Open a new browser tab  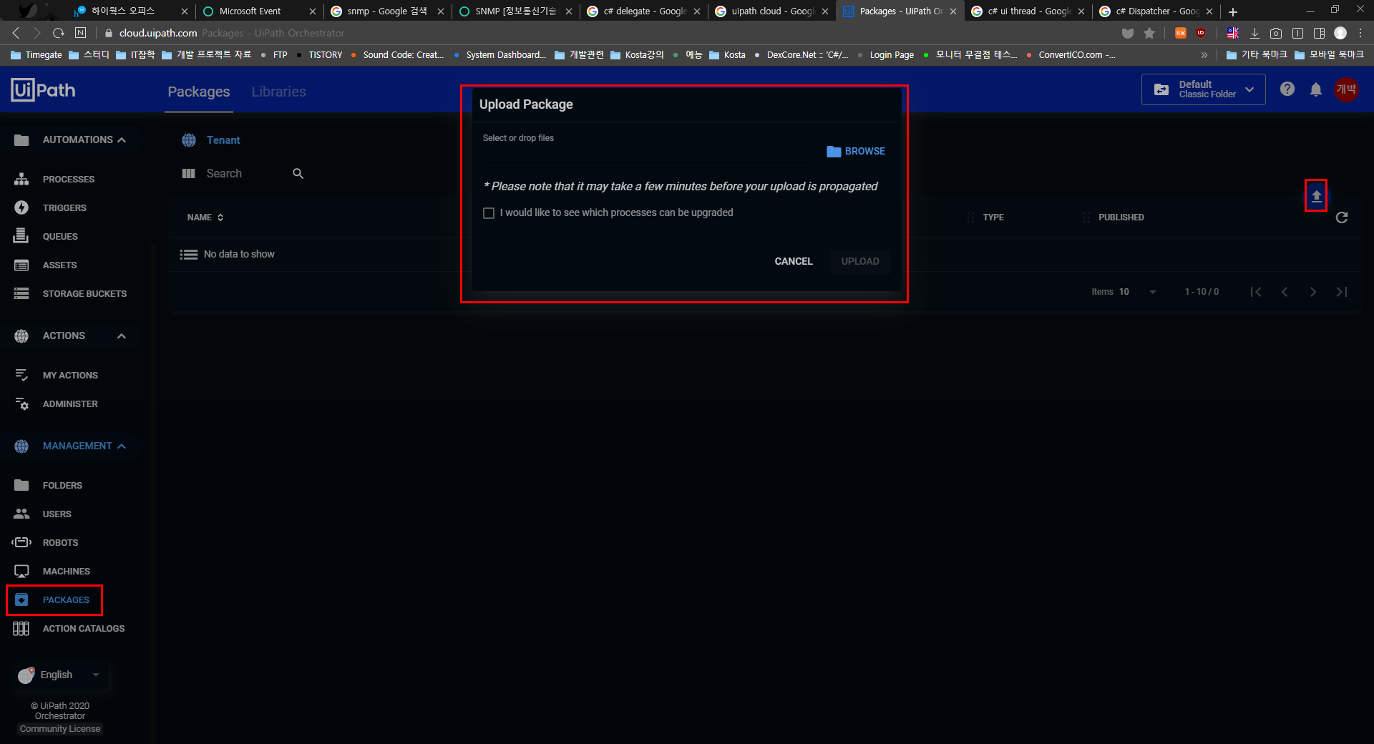click(x=1233, y=11)
